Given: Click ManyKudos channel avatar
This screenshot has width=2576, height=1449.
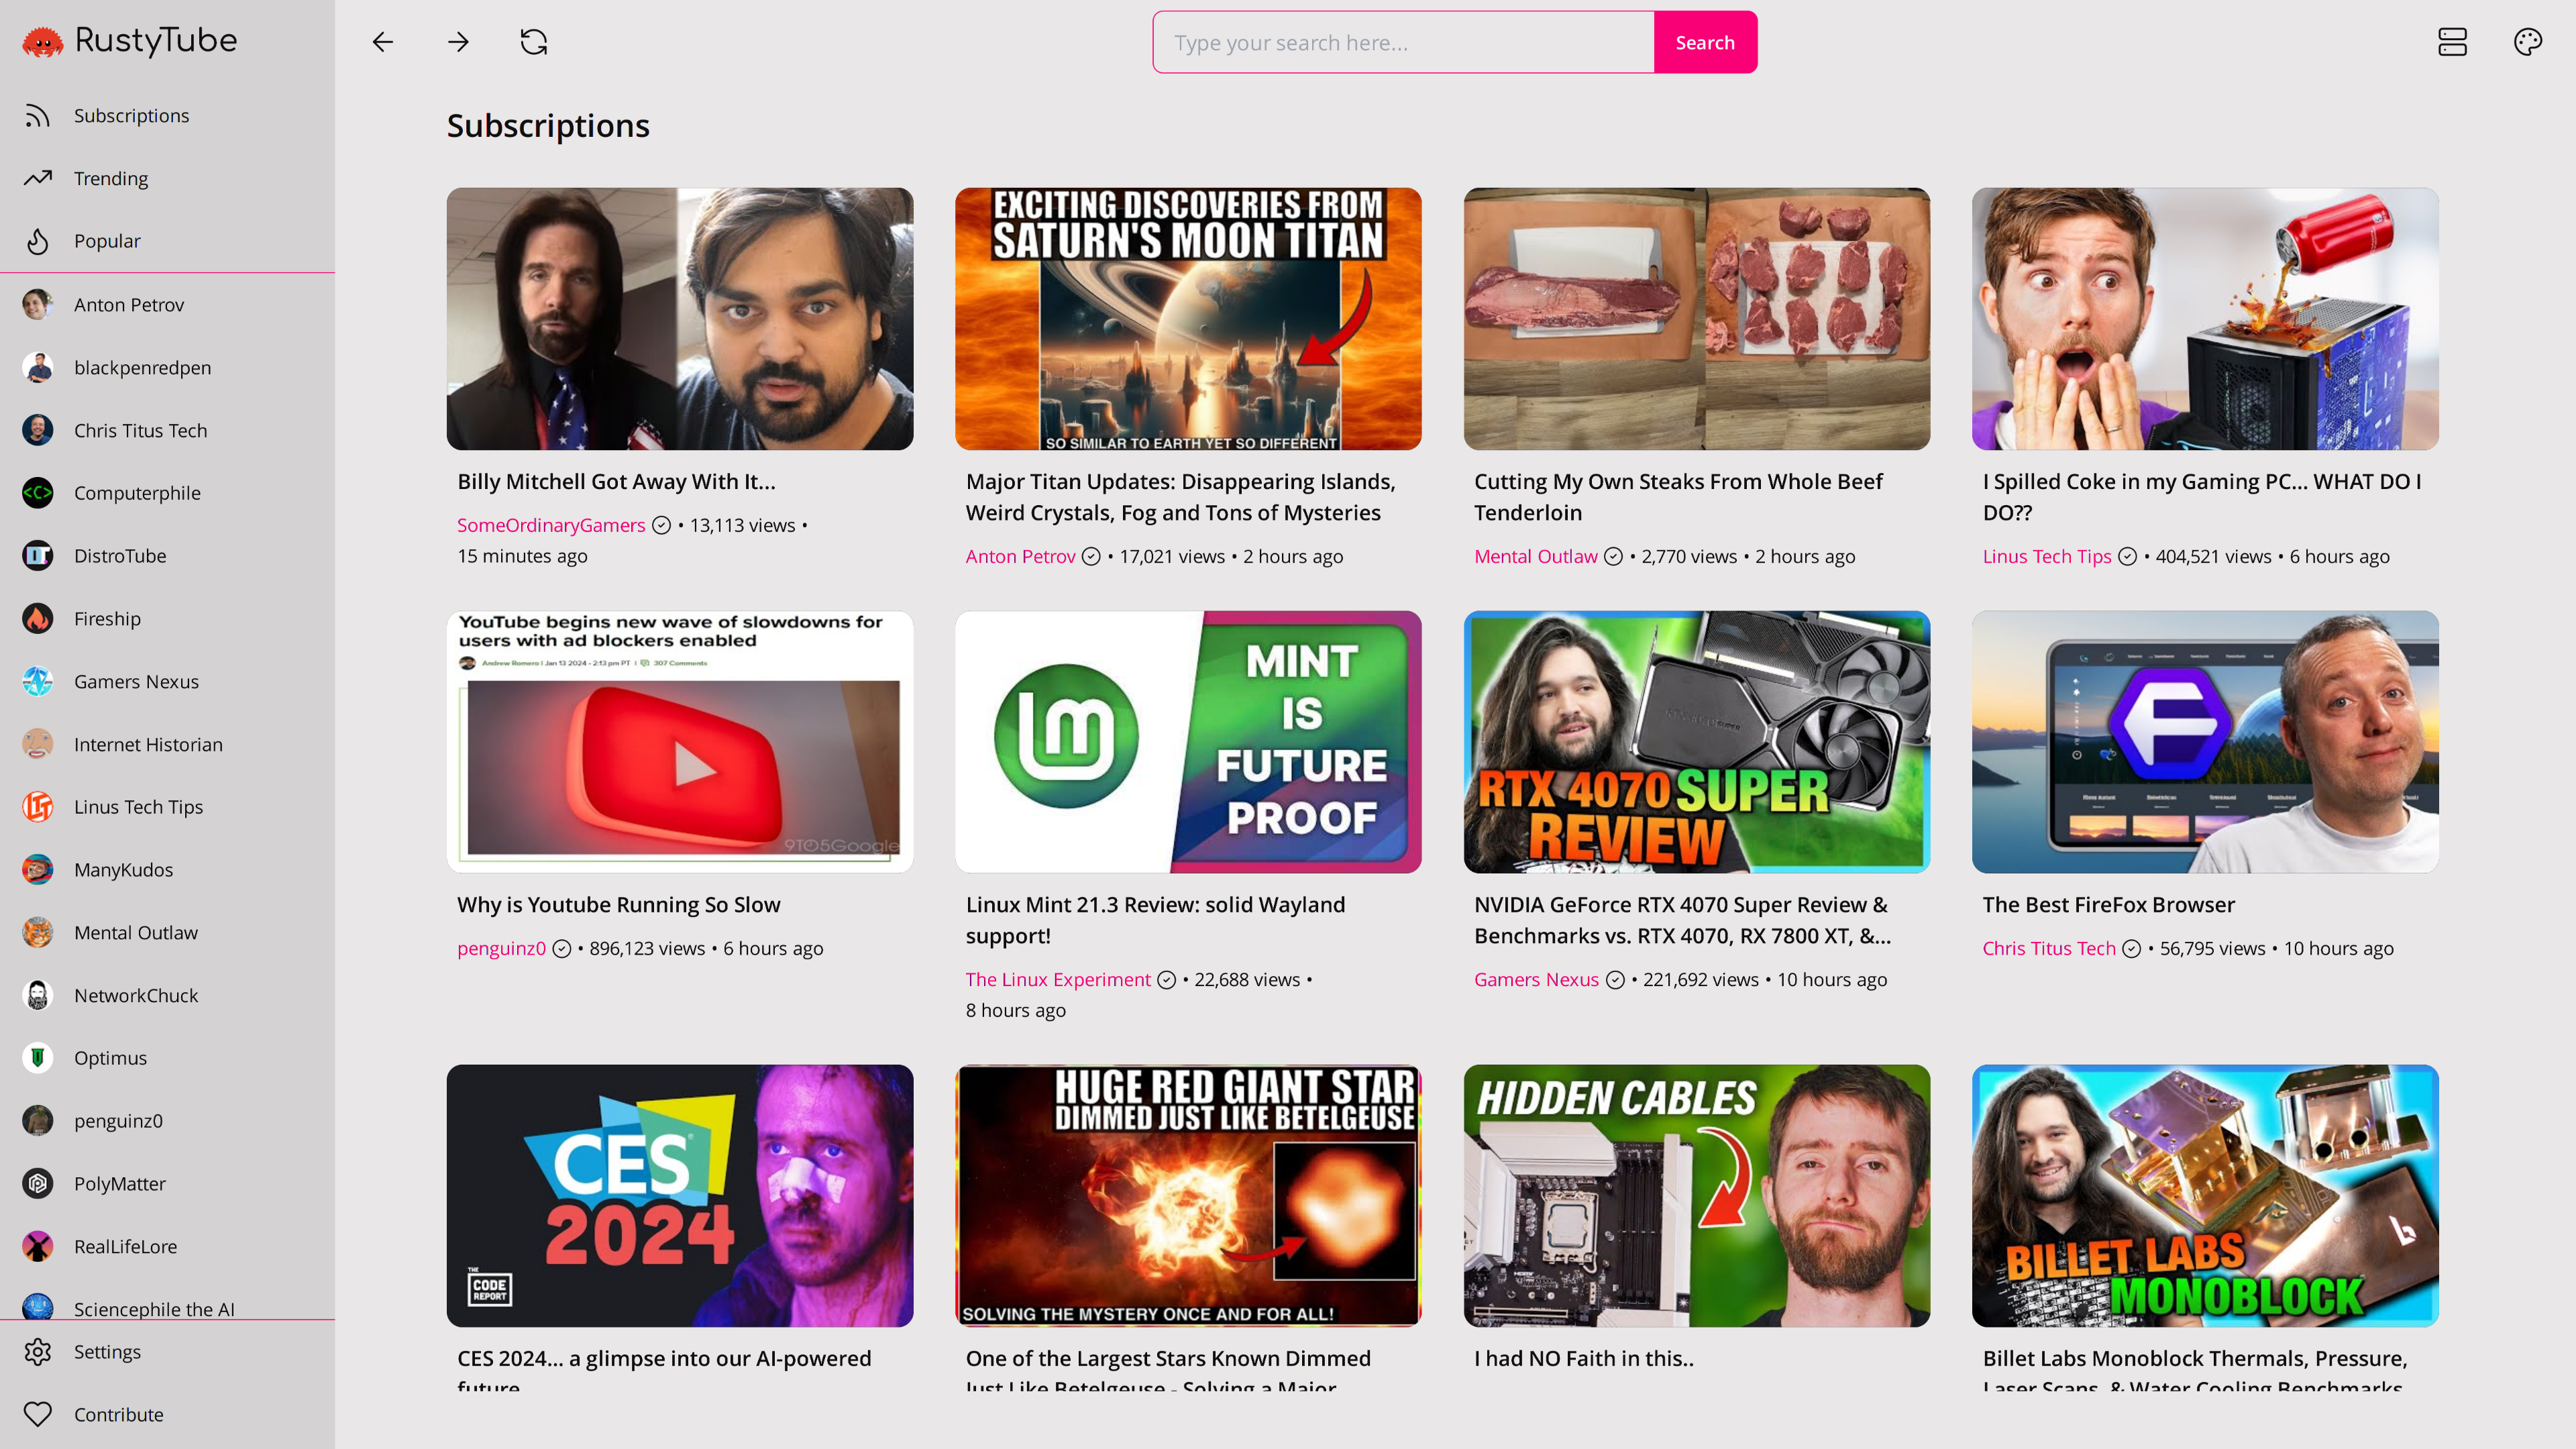Looking at the screenshot, I should pos(38,870).
